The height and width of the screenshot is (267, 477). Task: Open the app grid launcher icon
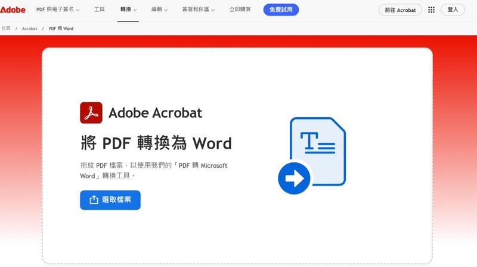point(431,10)
